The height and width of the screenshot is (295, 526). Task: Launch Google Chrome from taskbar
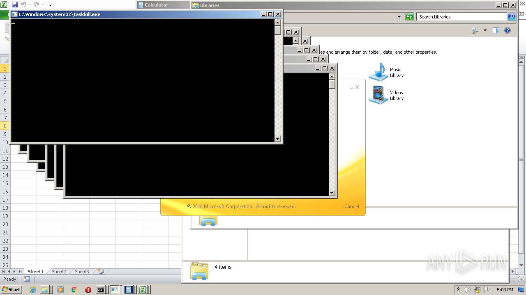coord(74,290)
